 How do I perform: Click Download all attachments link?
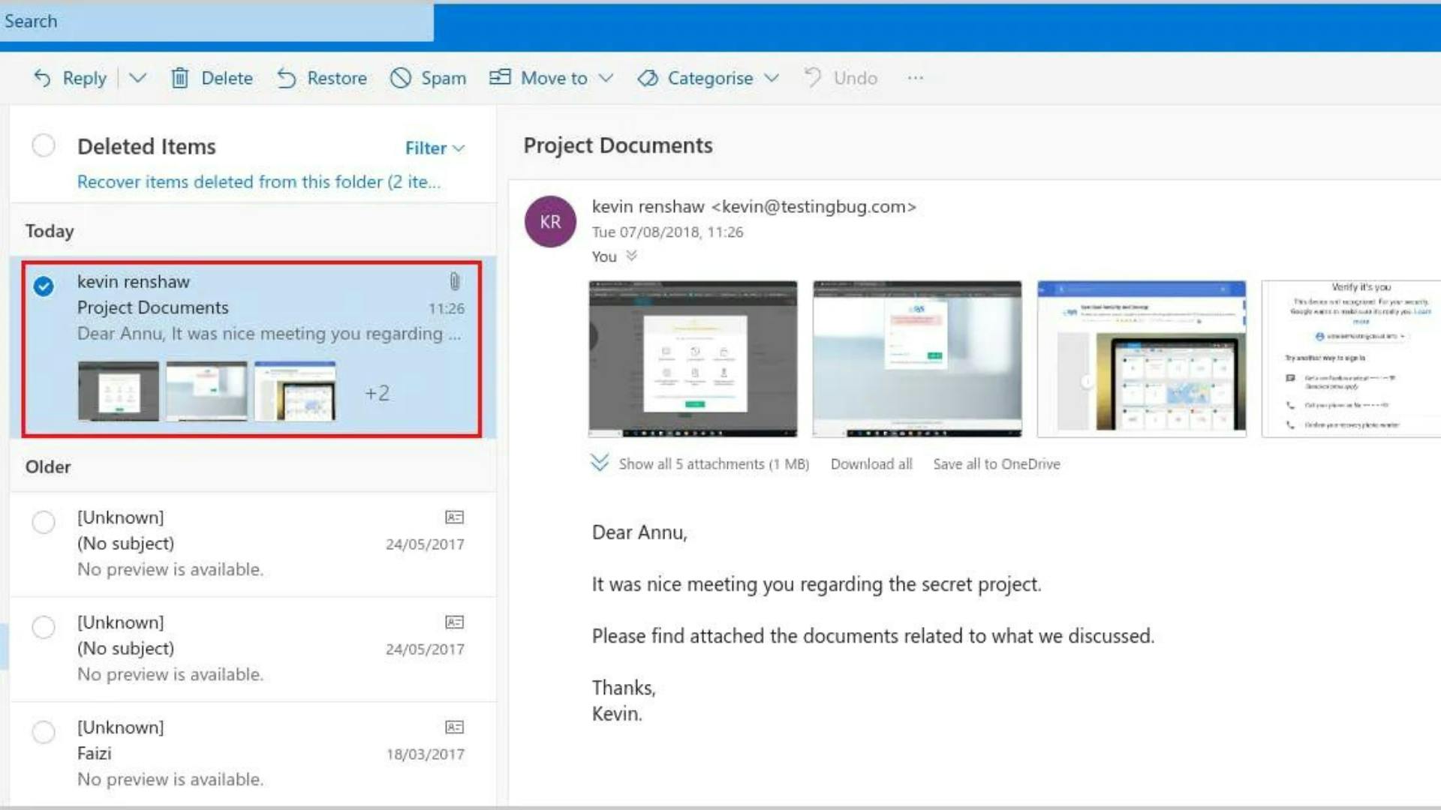(871, 463)
